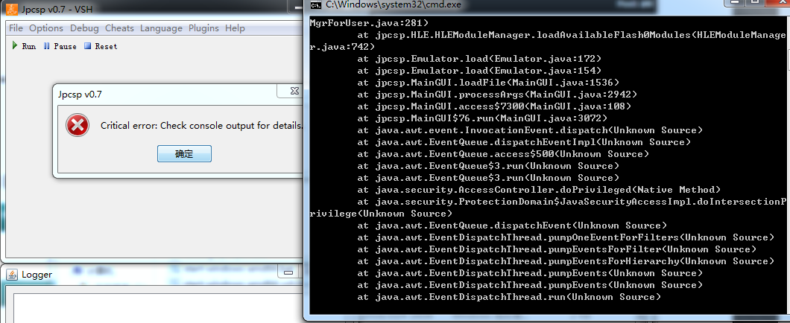Click the Reset toolbar button
790x323 pixels.
click(x=101, y=46)
